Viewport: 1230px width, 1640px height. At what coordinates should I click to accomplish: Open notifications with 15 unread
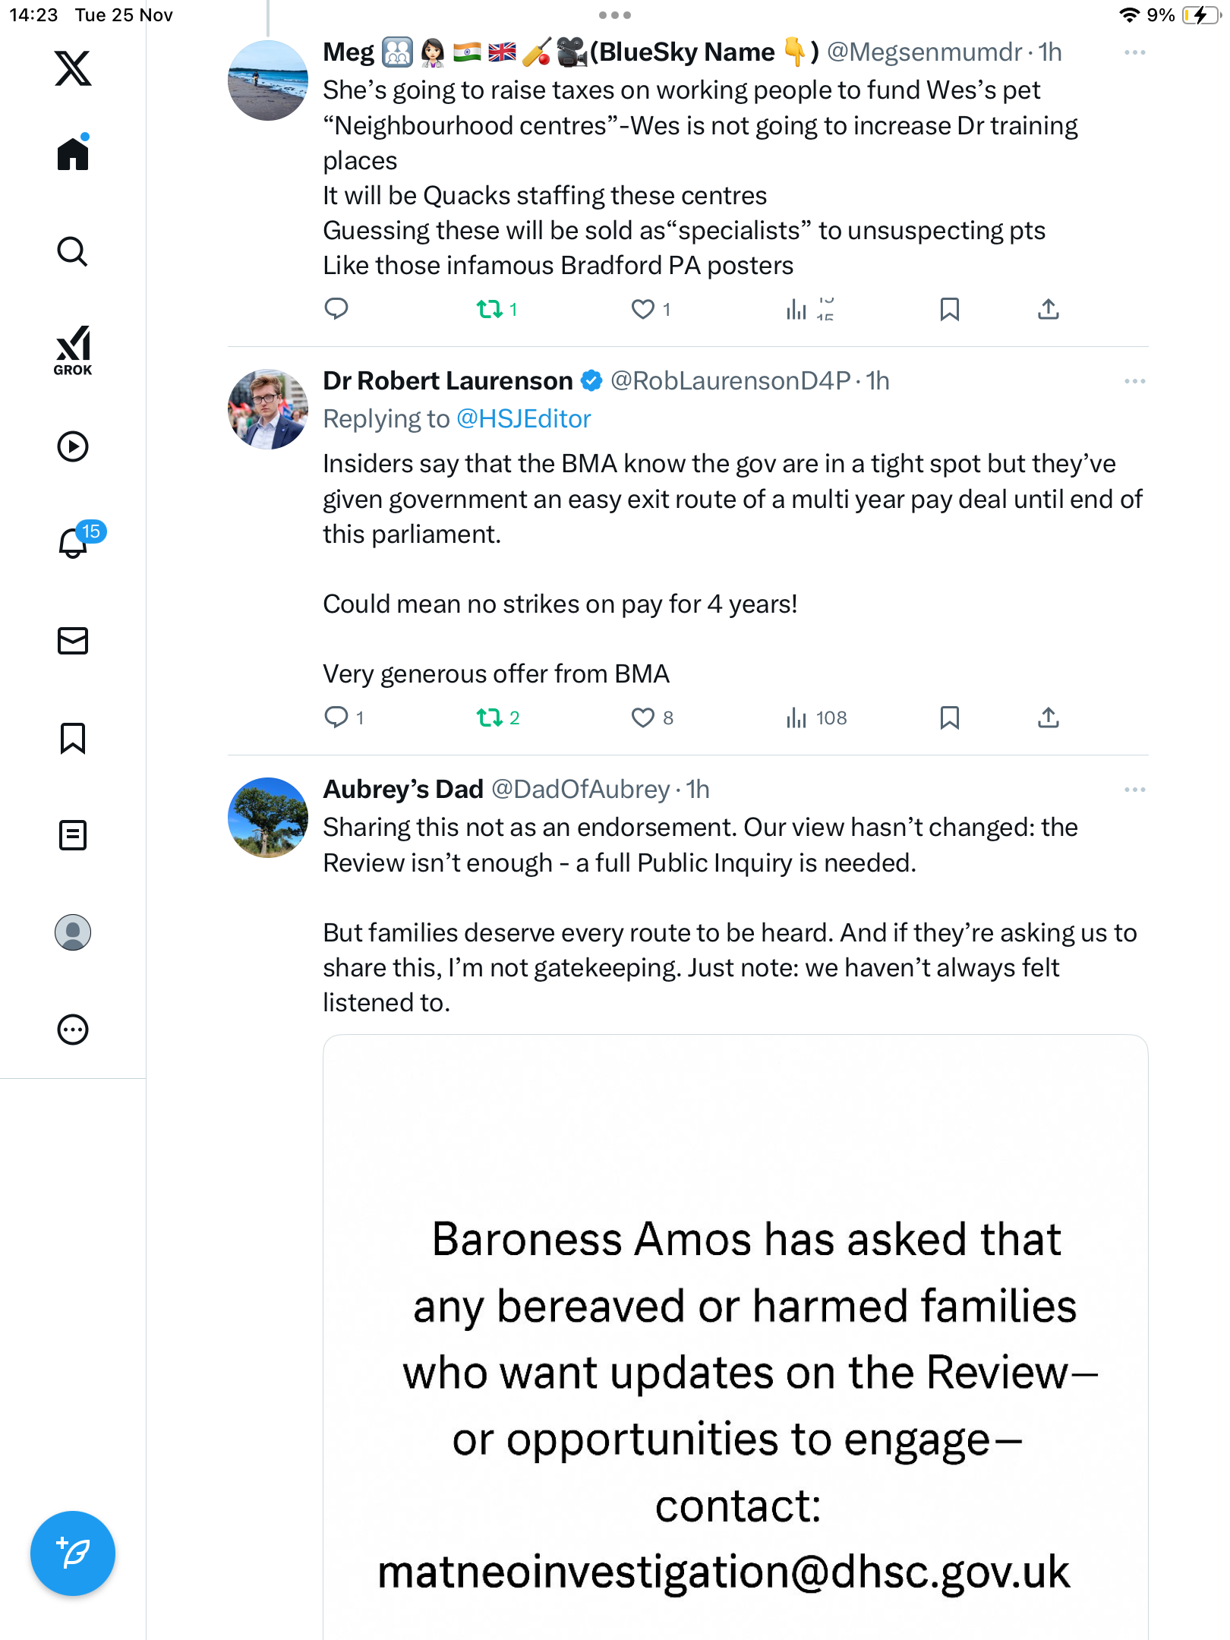pyautogui.click(x=74, y=543)
